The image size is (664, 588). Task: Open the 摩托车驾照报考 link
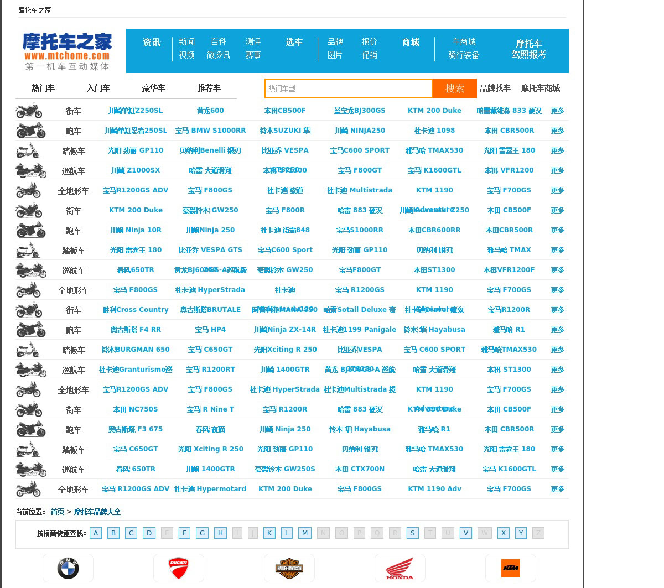(528, 49)
